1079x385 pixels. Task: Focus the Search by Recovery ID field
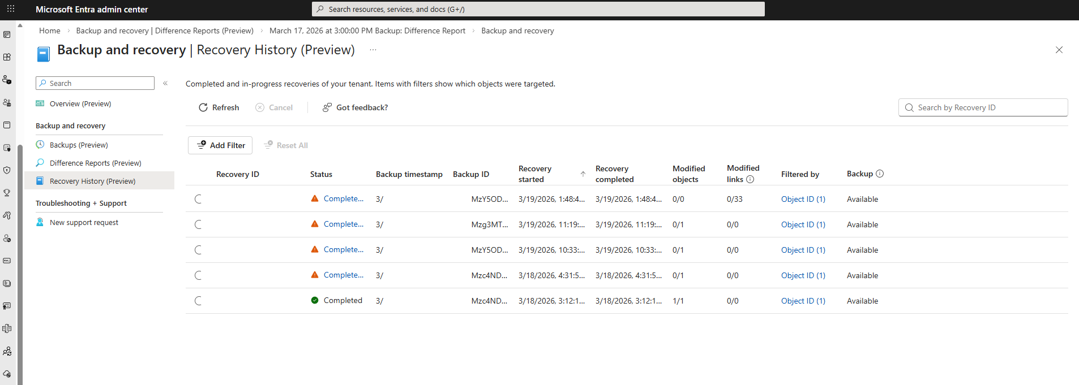tap(983, 107)
